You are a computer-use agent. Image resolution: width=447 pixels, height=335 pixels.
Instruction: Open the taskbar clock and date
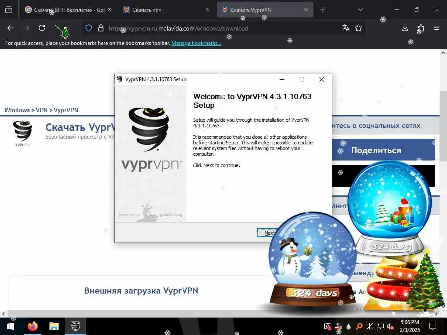409,326
